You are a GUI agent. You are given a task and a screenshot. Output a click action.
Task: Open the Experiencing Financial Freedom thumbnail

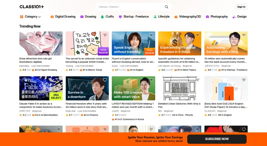180,43
